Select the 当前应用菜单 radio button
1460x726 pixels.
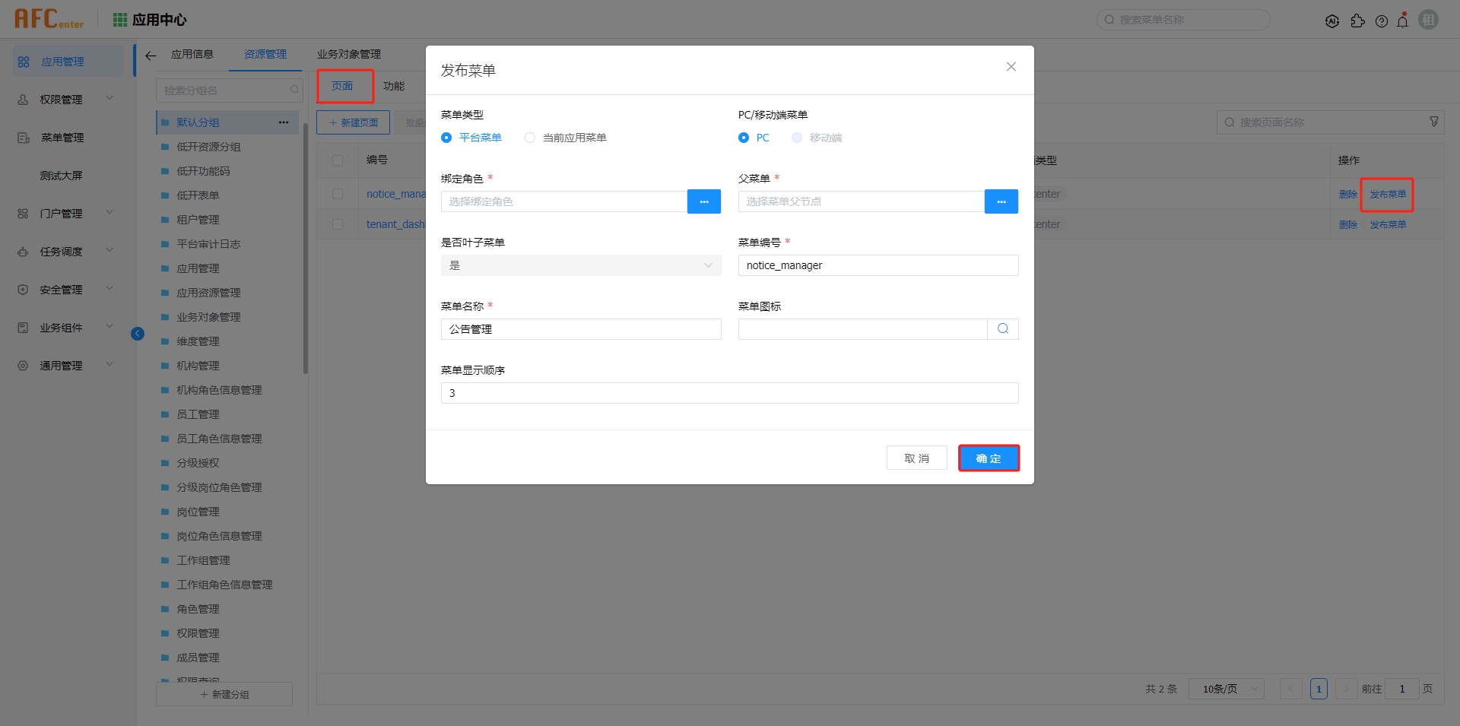[529, 138]
